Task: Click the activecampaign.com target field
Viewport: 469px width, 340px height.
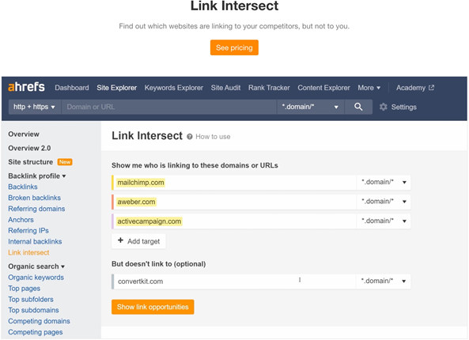Action: click(234, 221)
